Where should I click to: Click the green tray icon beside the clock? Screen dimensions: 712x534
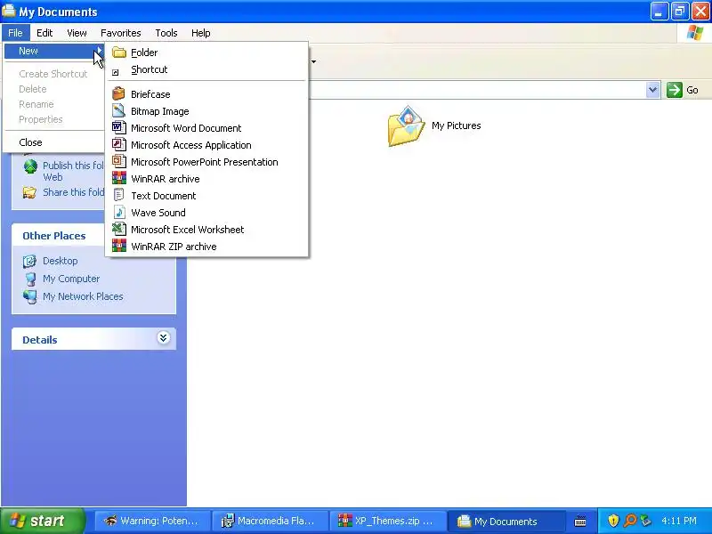pos(646,521)
